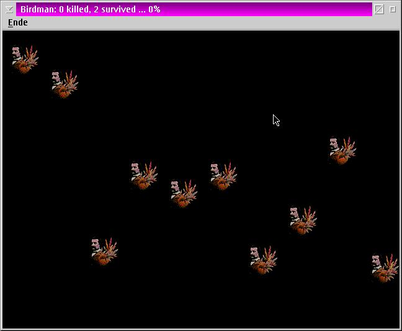Image resolution: width=402 pixels, height=331 pixels.
Task: Shoot the birdman in the bottom-right corner
Action: pos(385,268)
